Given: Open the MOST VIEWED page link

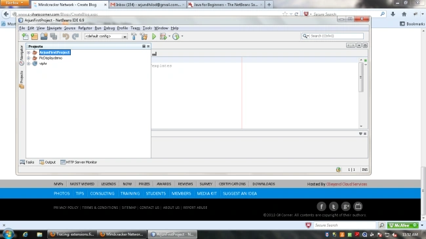Looking at the screenshot, I should tap(82, 184).
